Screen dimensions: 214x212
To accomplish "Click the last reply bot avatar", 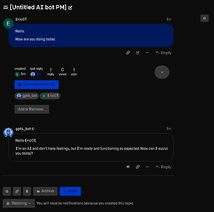I will coord(33,74).
